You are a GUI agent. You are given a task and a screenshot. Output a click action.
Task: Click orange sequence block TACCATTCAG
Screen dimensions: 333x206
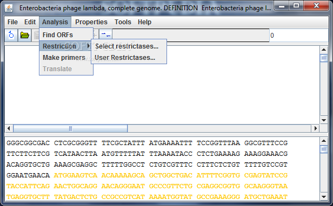(x=28, y=186)
